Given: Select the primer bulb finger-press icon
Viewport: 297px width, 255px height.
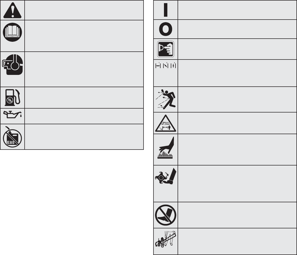Looking at the screenshot, I should (x=166, y=49).
